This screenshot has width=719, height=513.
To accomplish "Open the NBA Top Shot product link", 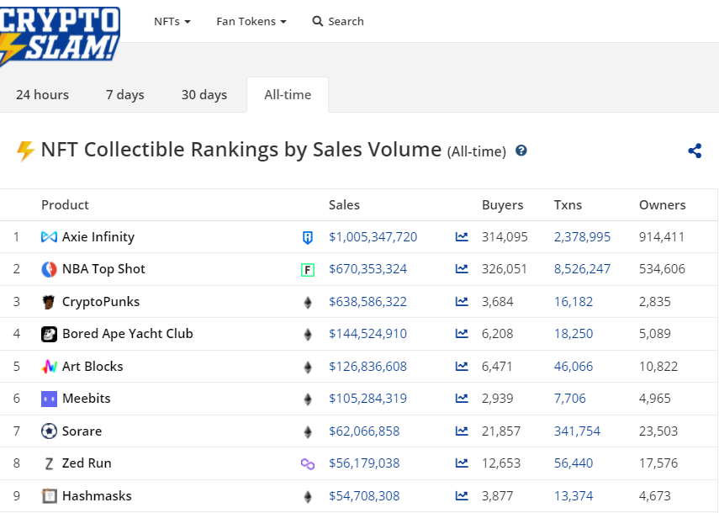I will [x=103, y=269].
